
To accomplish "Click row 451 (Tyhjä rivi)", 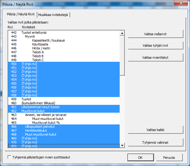I will click(x=64, y=68).
